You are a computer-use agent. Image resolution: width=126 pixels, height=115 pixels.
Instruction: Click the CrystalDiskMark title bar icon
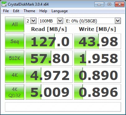click(4, 4)
